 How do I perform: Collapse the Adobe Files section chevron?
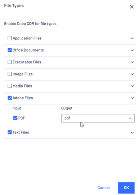(x=132, y=98)
